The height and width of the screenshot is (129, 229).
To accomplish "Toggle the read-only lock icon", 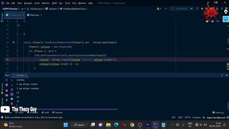I will [204, 118].
